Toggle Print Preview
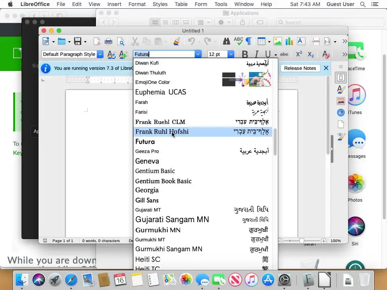 coord(121,42)
